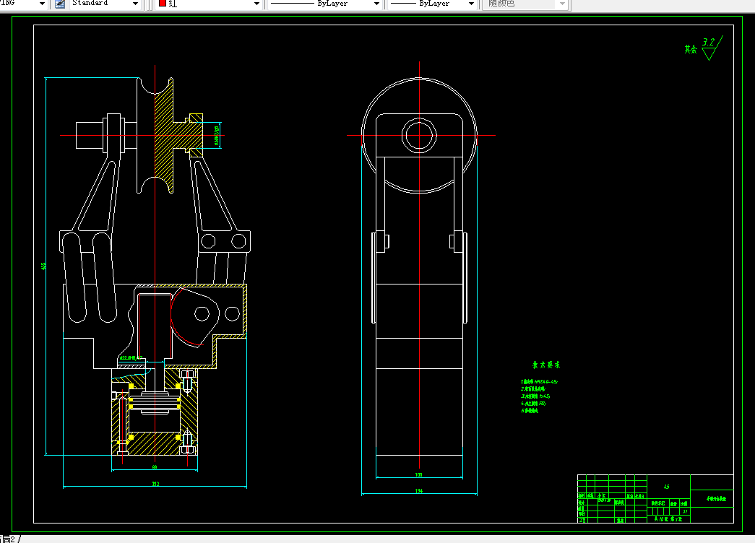Click the 100 dimension text
This screenshot has width=755, height=543.
tap(419, 474)
